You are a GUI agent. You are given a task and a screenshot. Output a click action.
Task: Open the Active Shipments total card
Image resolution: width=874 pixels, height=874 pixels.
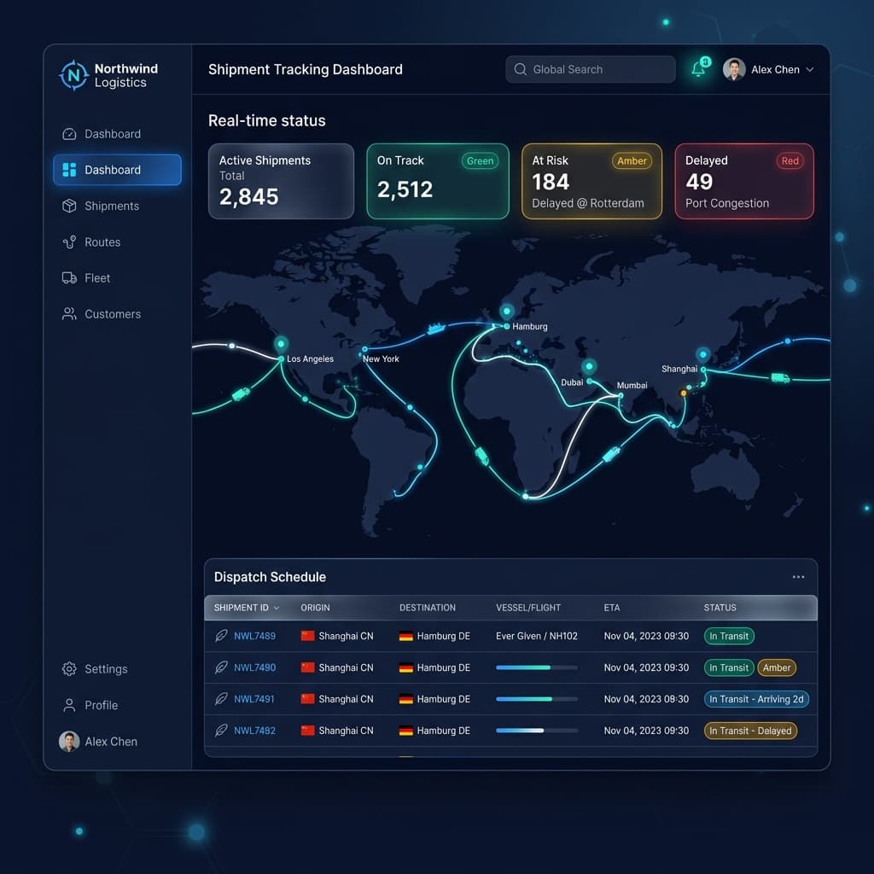click(281, 181)
